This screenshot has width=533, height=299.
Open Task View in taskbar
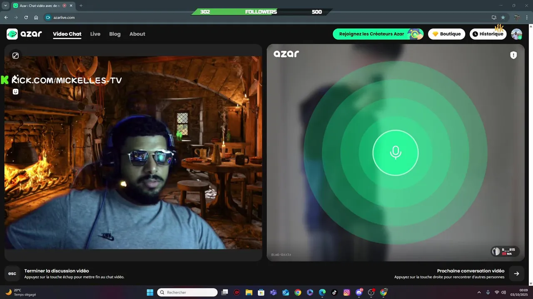225,292
